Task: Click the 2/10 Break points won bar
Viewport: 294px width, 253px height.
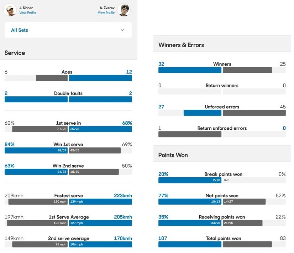Action: pyautogui.click(x=190, y=180)
